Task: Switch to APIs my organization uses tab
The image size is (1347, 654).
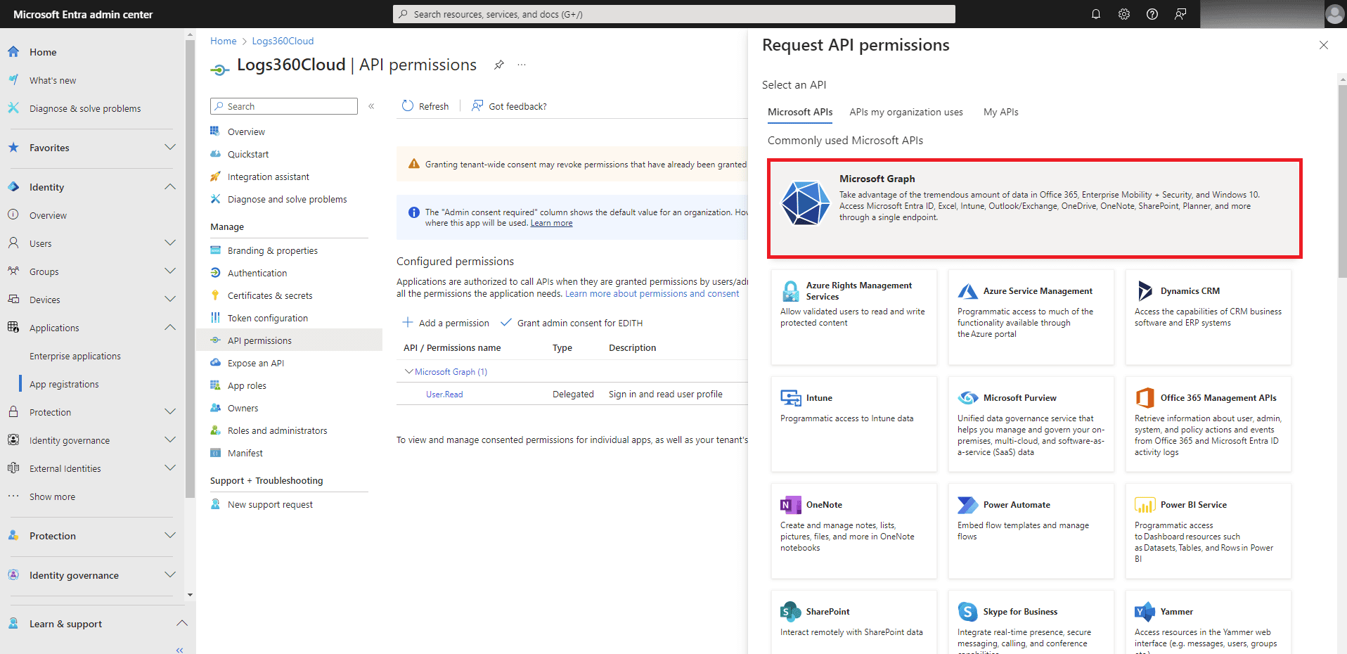Action: pos(905,112)
